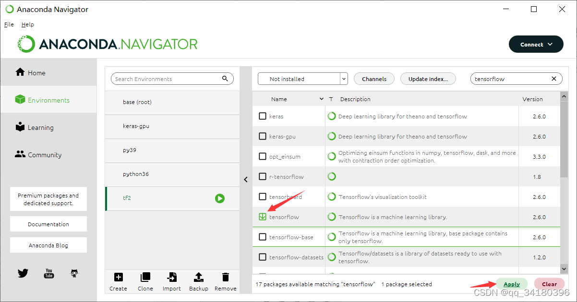577x302 pixels.
Task: Check the opt_einsum package checkbox
Action: 263,156
